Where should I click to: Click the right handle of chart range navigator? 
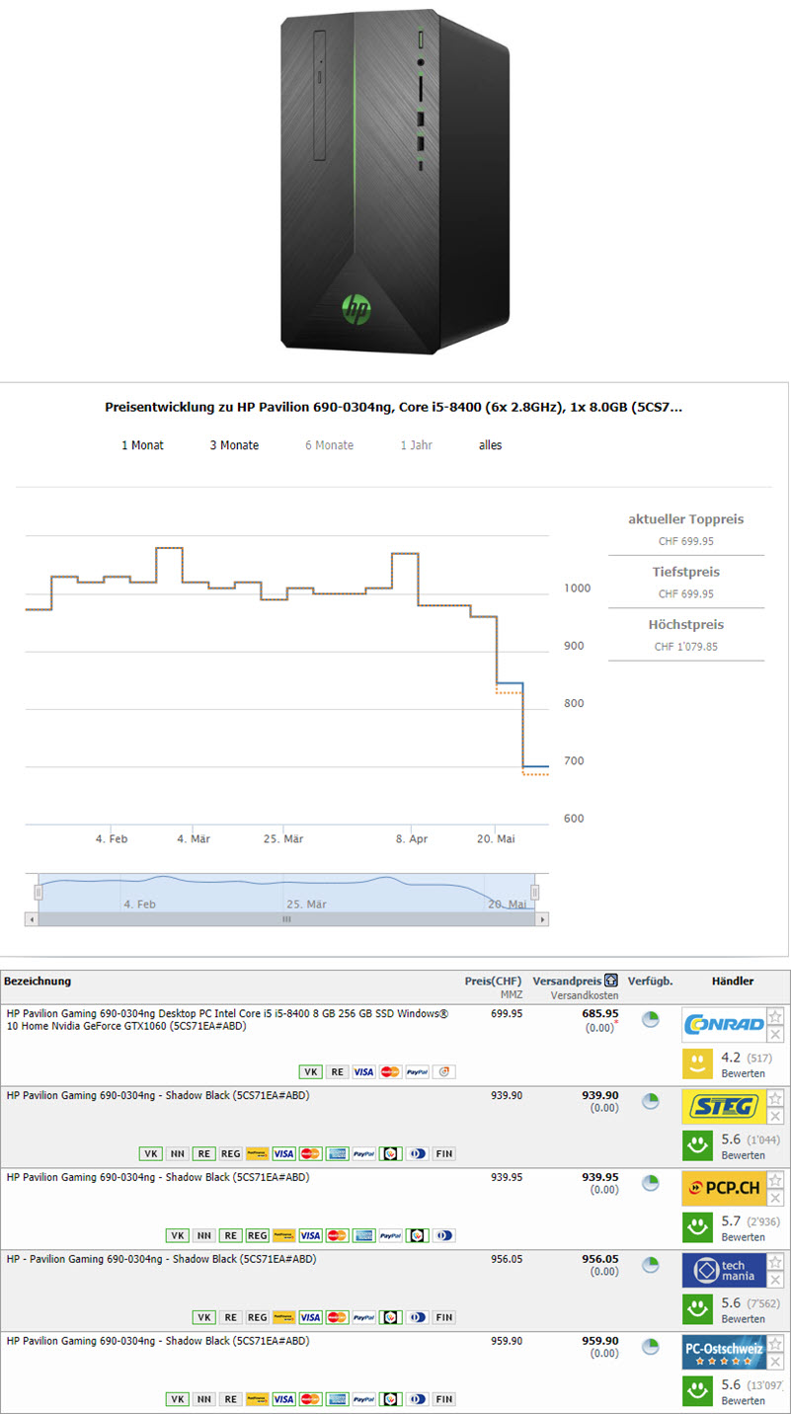534,893
